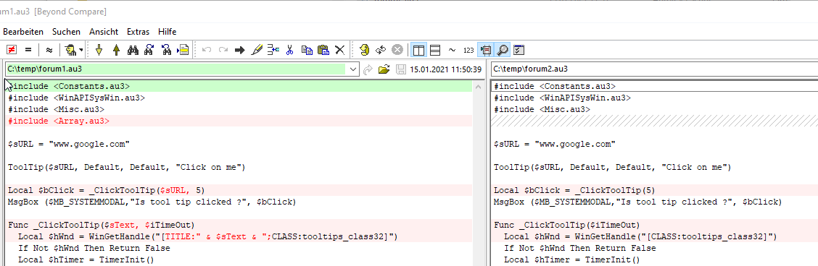The height and width of the screenshot is (266, 818).
Task: Click right pane ToolTip($sURL, Default line
Action: click(656, 167)
